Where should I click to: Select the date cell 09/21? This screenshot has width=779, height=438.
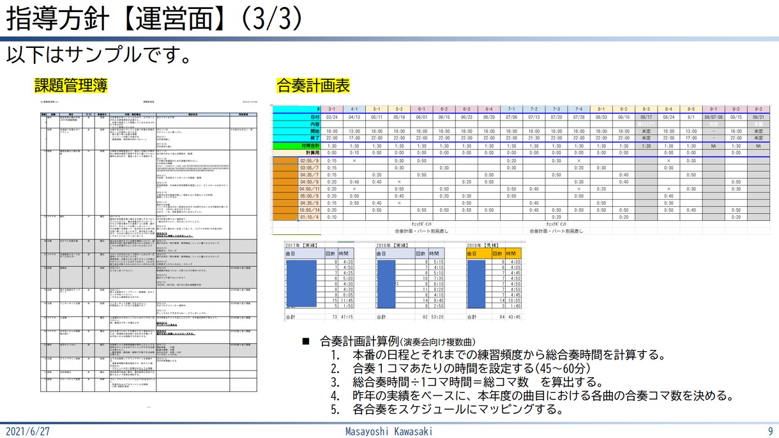tap(759, 117)
